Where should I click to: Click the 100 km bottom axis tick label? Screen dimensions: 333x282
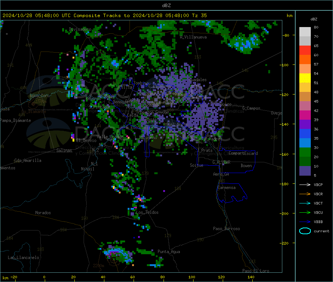click(192, 277)
